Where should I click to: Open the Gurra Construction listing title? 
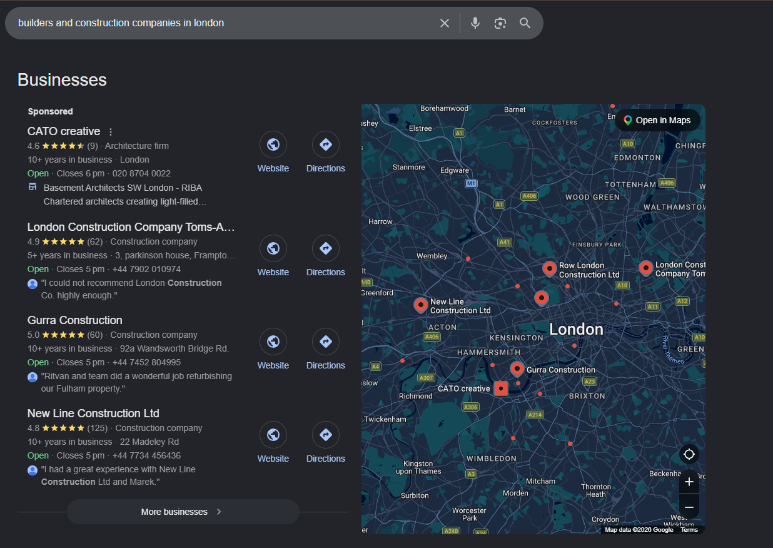click(75, 320)
